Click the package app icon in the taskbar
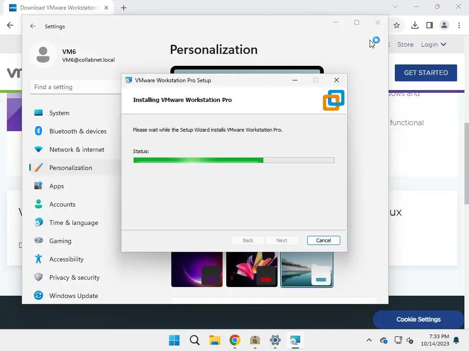The height and width of the screenshot is (351, 469). pos(255,340)
